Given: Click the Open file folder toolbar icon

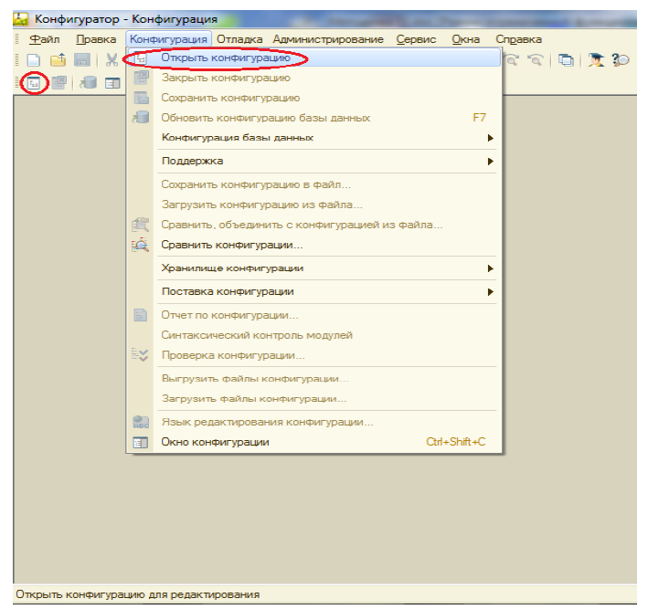Looking at the screenshot, I should pyautogui.click(x=58, y=60).
